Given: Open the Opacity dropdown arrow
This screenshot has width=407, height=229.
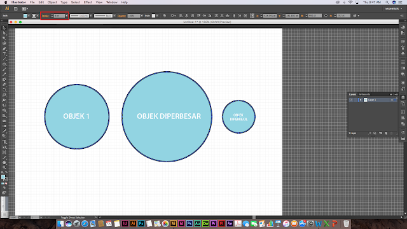Looking at the screenshot, I should (x=142, y=16).
